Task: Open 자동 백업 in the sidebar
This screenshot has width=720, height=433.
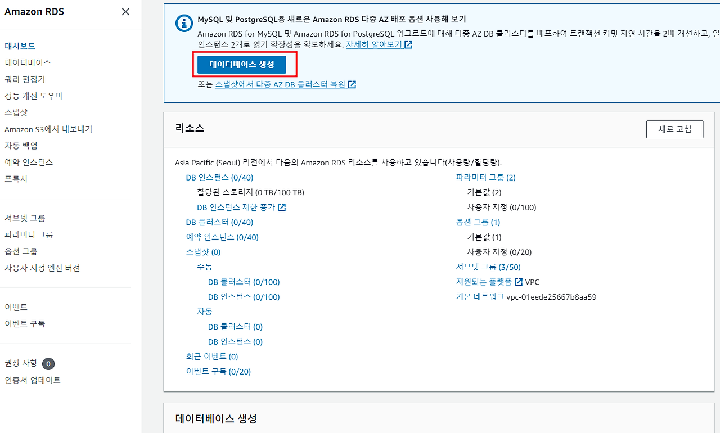Action: click(x=21, y=146)
